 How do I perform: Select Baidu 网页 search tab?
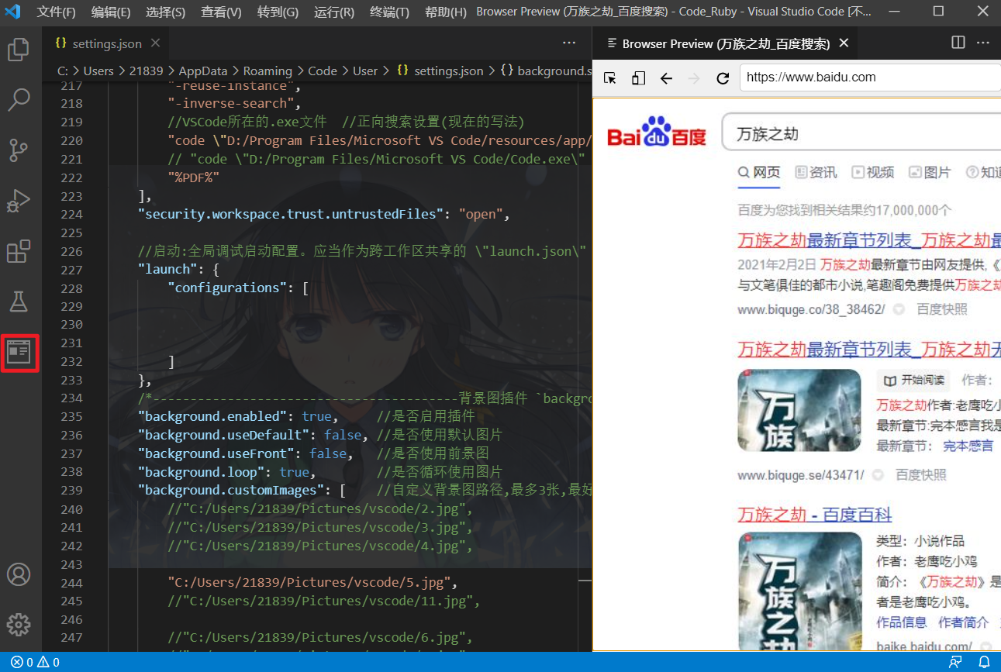[x=759, y=172]
